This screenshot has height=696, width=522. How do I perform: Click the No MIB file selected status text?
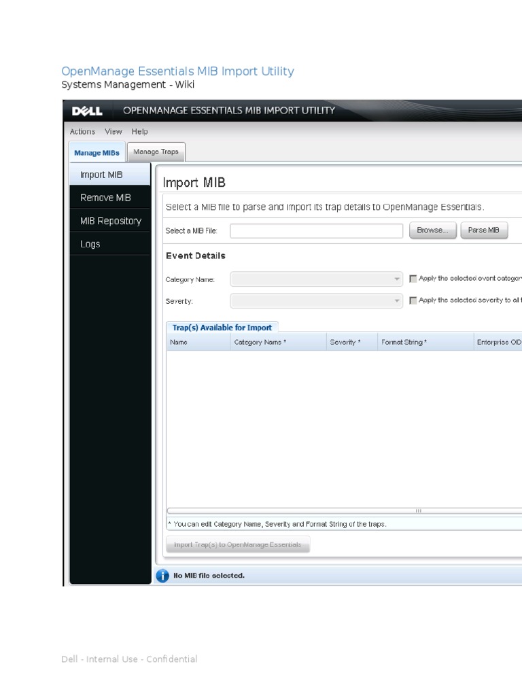click(209, 576)
